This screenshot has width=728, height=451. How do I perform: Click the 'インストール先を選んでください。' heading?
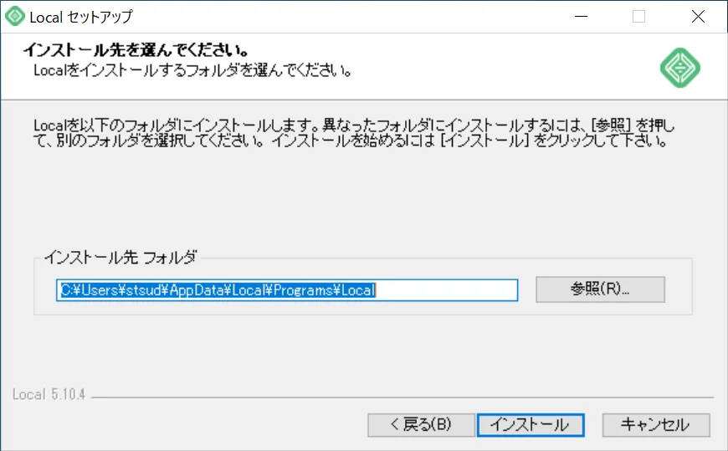136,49
